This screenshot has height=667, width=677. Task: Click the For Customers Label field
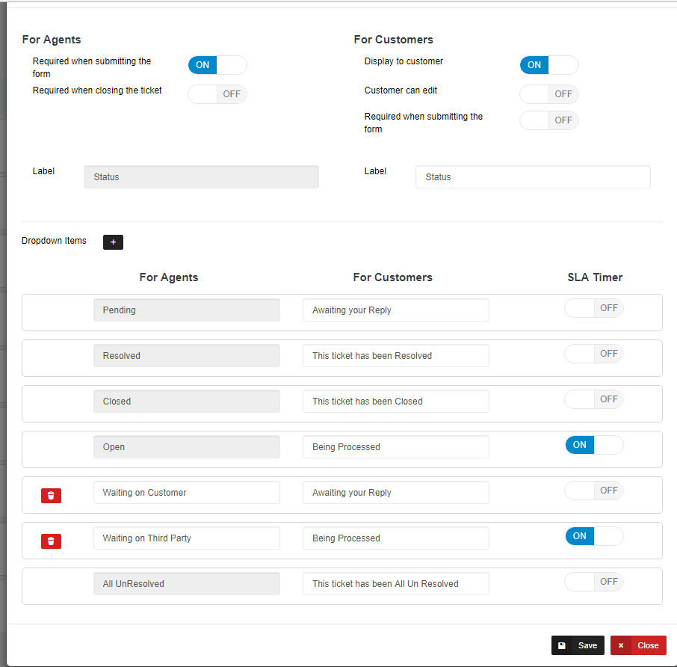532,177
